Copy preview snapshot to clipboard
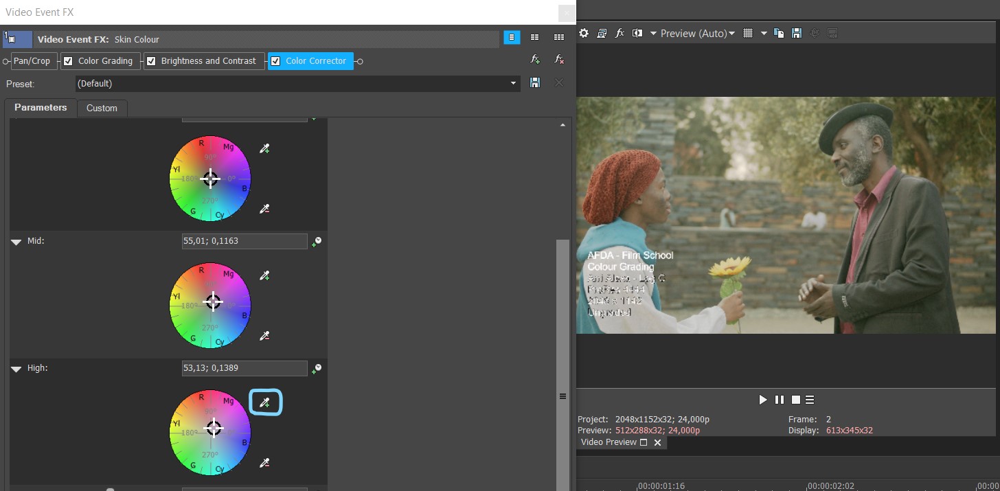This screenshot has width=1000, height=491. click(779, 33)
